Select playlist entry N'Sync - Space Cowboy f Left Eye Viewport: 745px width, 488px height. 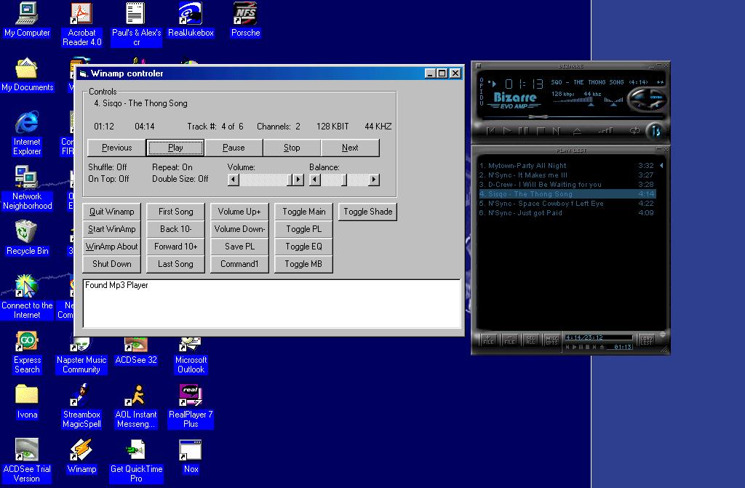pos(566,204)
